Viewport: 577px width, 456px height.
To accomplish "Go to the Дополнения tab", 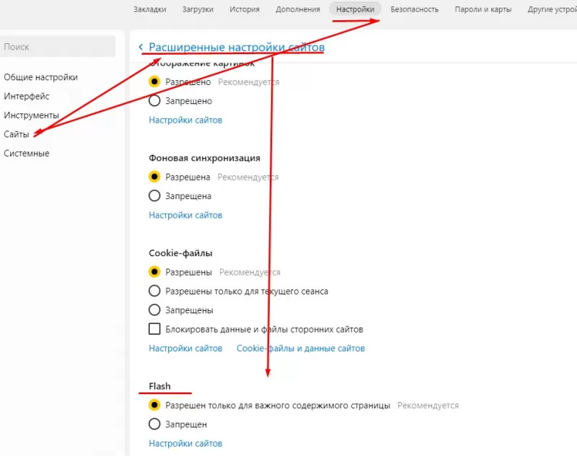I will pyautogui.click(x=298, y=9).
